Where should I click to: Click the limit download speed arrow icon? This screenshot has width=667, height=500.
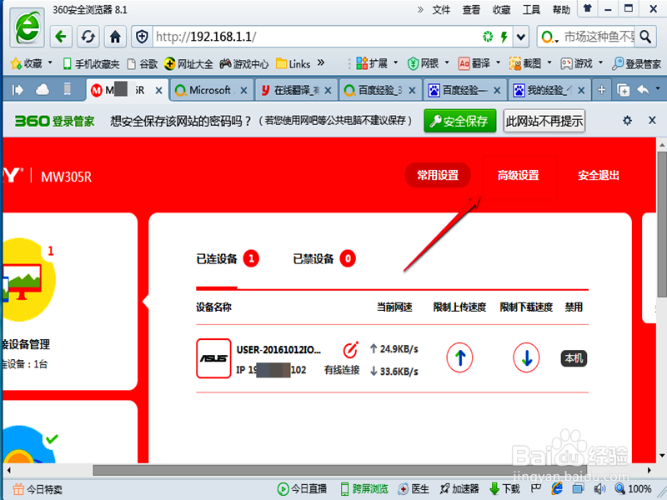(x=526, y=358)
